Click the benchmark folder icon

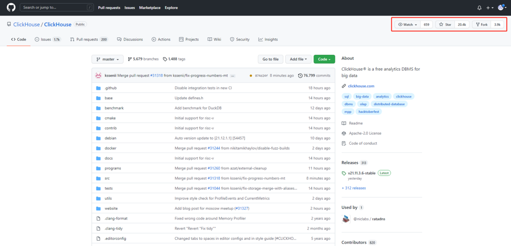[x=99, y=108]
